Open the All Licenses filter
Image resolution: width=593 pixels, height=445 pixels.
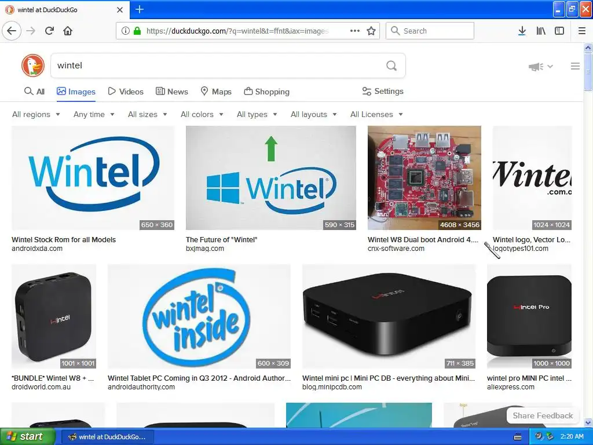[x=376, y=114]
